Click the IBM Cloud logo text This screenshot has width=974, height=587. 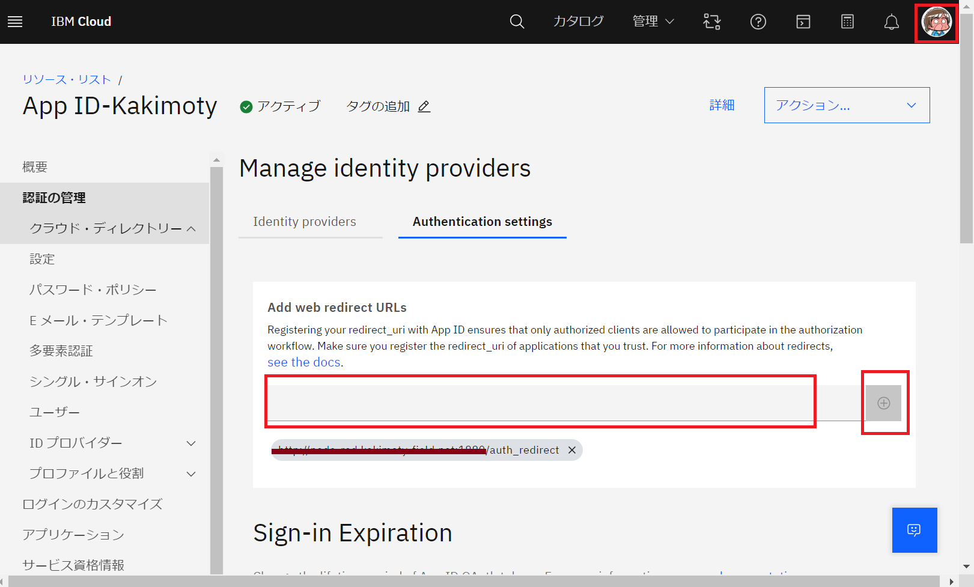coord(81,22)
